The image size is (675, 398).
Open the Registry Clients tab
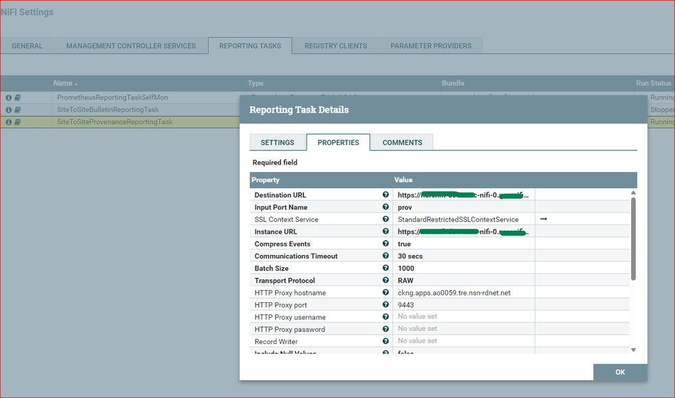[x=336, y=46]
